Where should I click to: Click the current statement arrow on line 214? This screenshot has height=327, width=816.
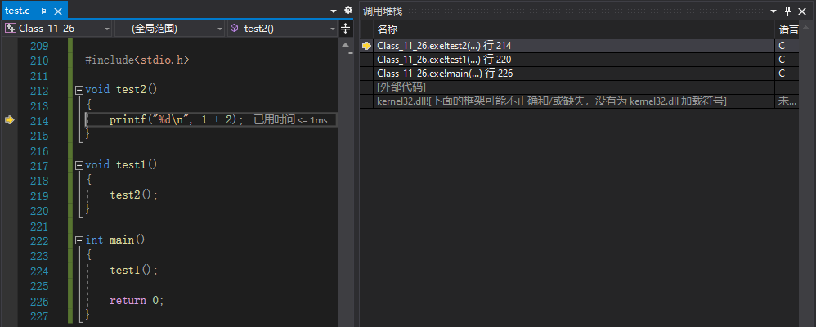point(9,119)
